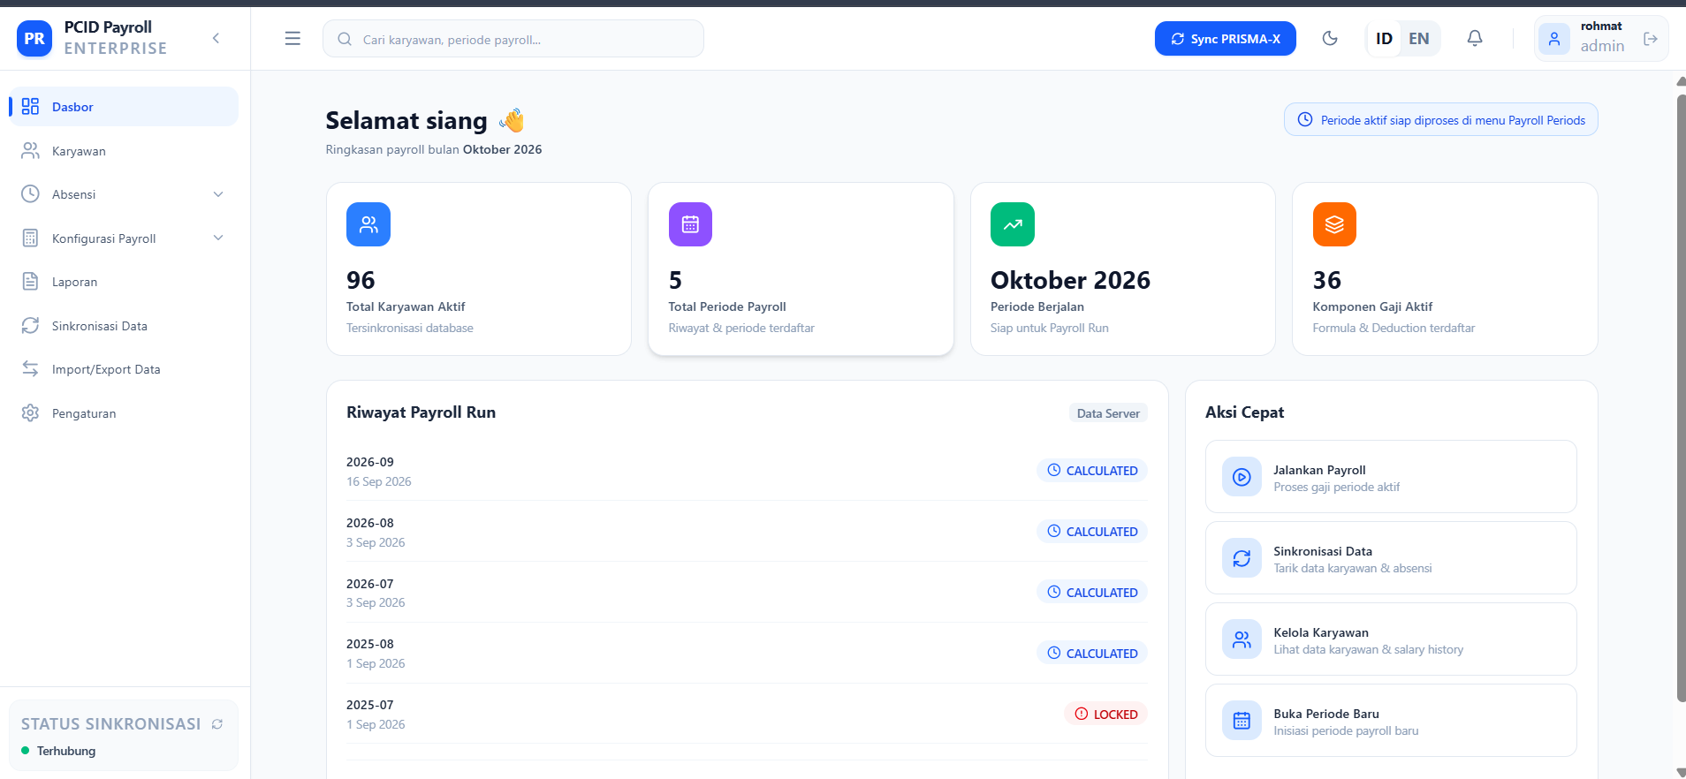1686x779 pixels.
Task: Click the CALCULATED status for 2026-08
Action: [x=1092, y=532]
